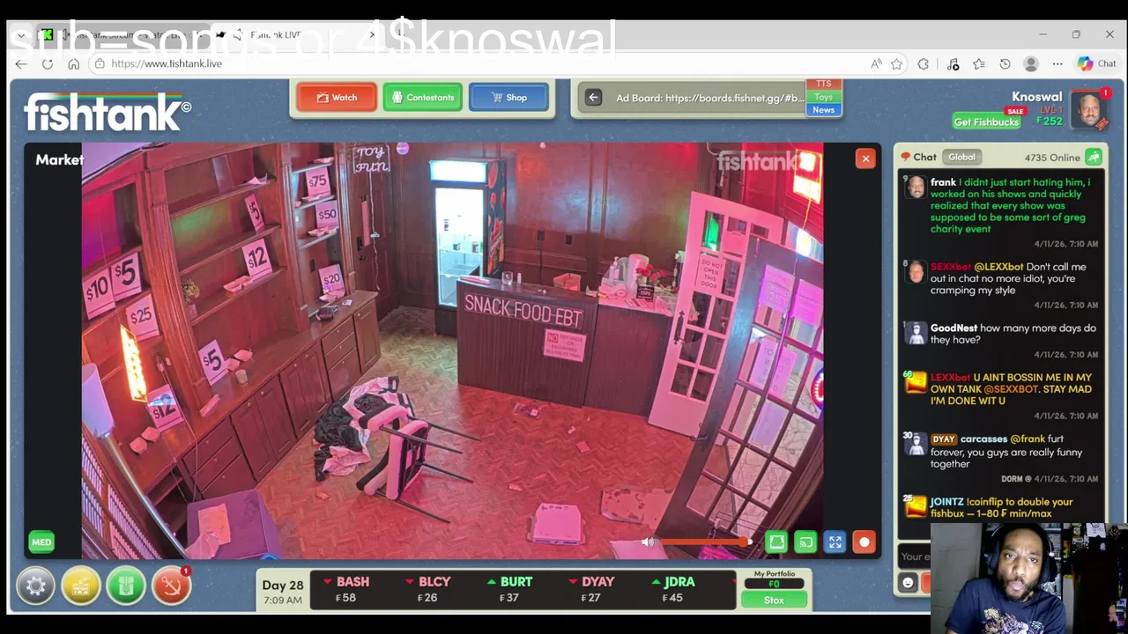Open browser profile account icon
The image size is (1128, 634).
click(x=1031, y=63)
